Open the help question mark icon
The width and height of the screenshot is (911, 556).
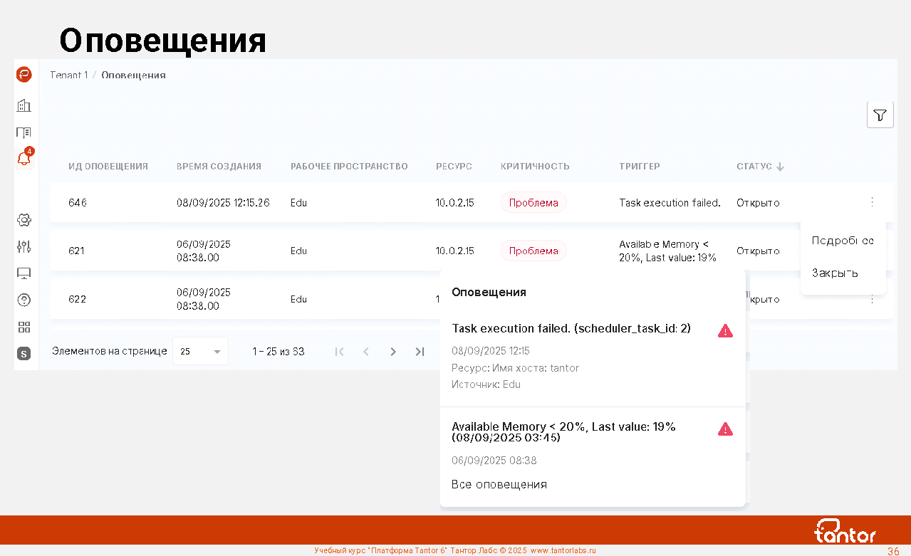tap(24, 300)
